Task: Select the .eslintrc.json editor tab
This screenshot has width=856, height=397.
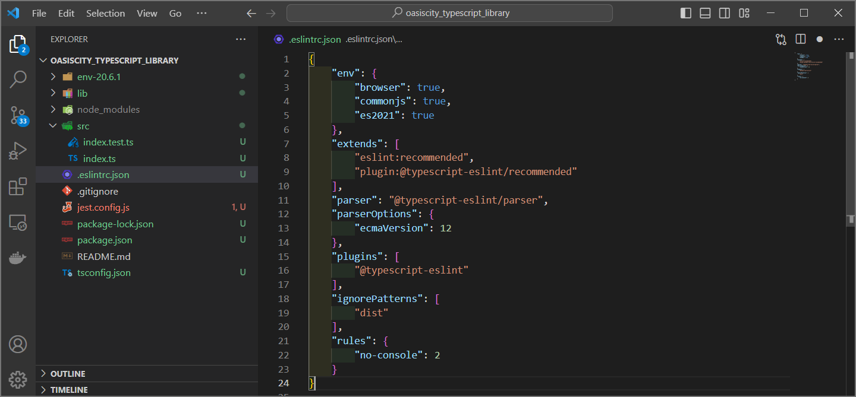Action: pos(315,39)
